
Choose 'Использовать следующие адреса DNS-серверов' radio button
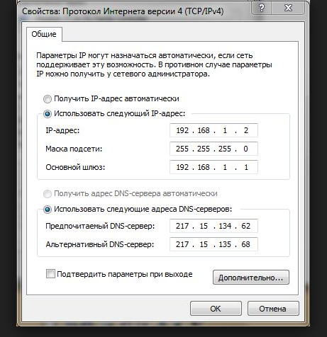(x=48, y=210)
